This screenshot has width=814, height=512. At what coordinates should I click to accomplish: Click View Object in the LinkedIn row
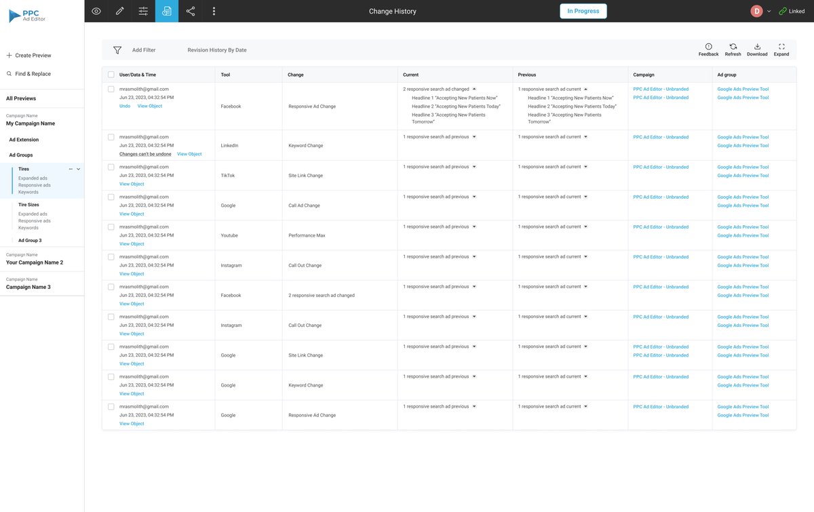click(189, 154)
